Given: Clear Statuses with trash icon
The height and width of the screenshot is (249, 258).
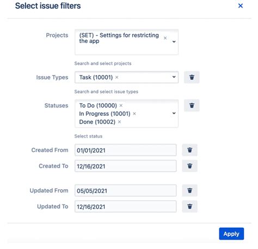Looking at the screenshot, I should tap(192, 105).
